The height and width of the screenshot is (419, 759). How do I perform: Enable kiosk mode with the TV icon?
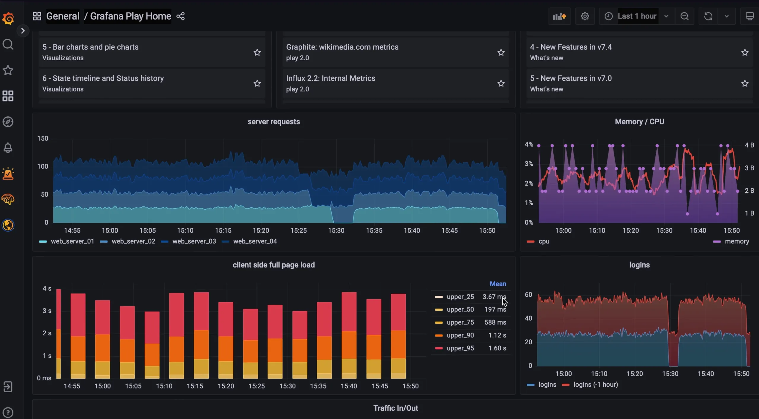(750, 16)
